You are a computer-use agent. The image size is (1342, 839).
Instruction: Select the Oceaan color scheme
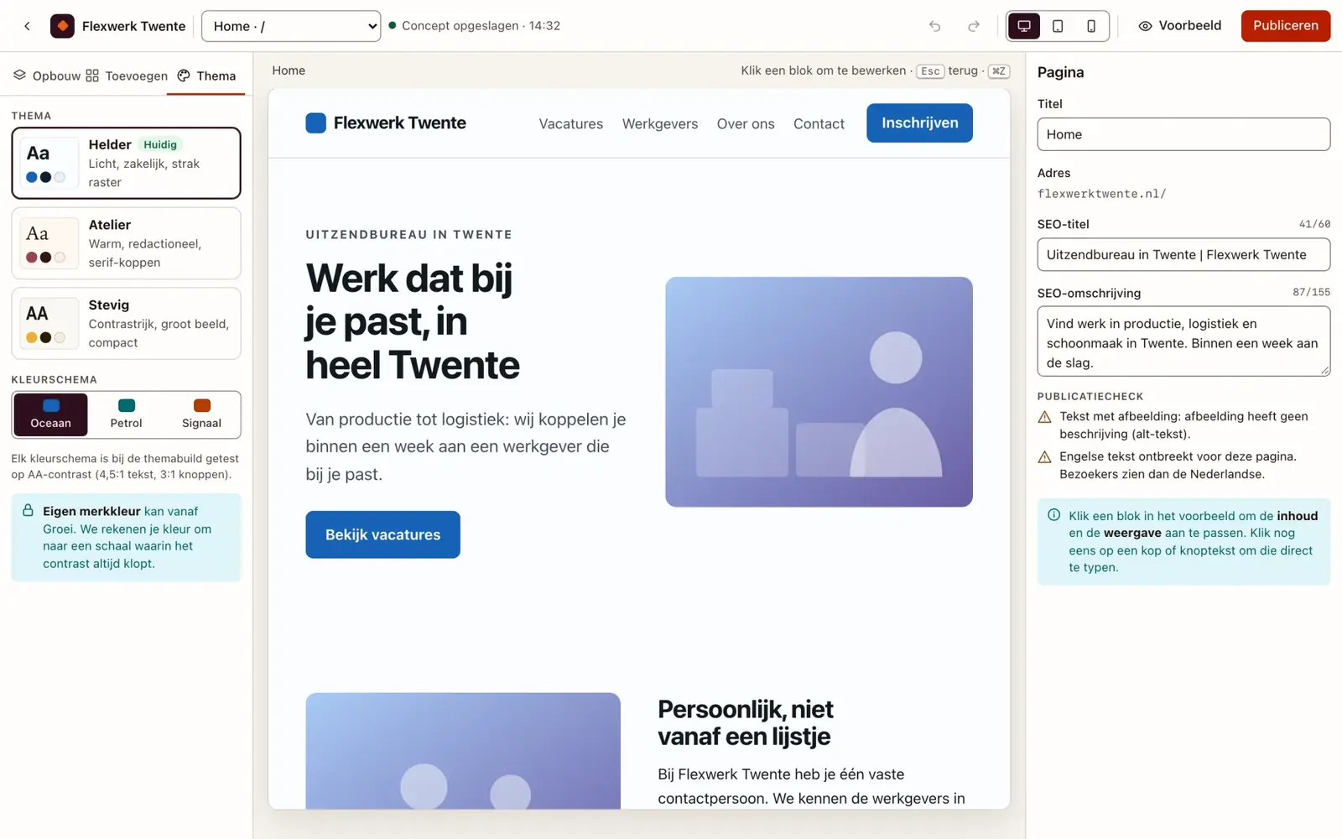50,414
